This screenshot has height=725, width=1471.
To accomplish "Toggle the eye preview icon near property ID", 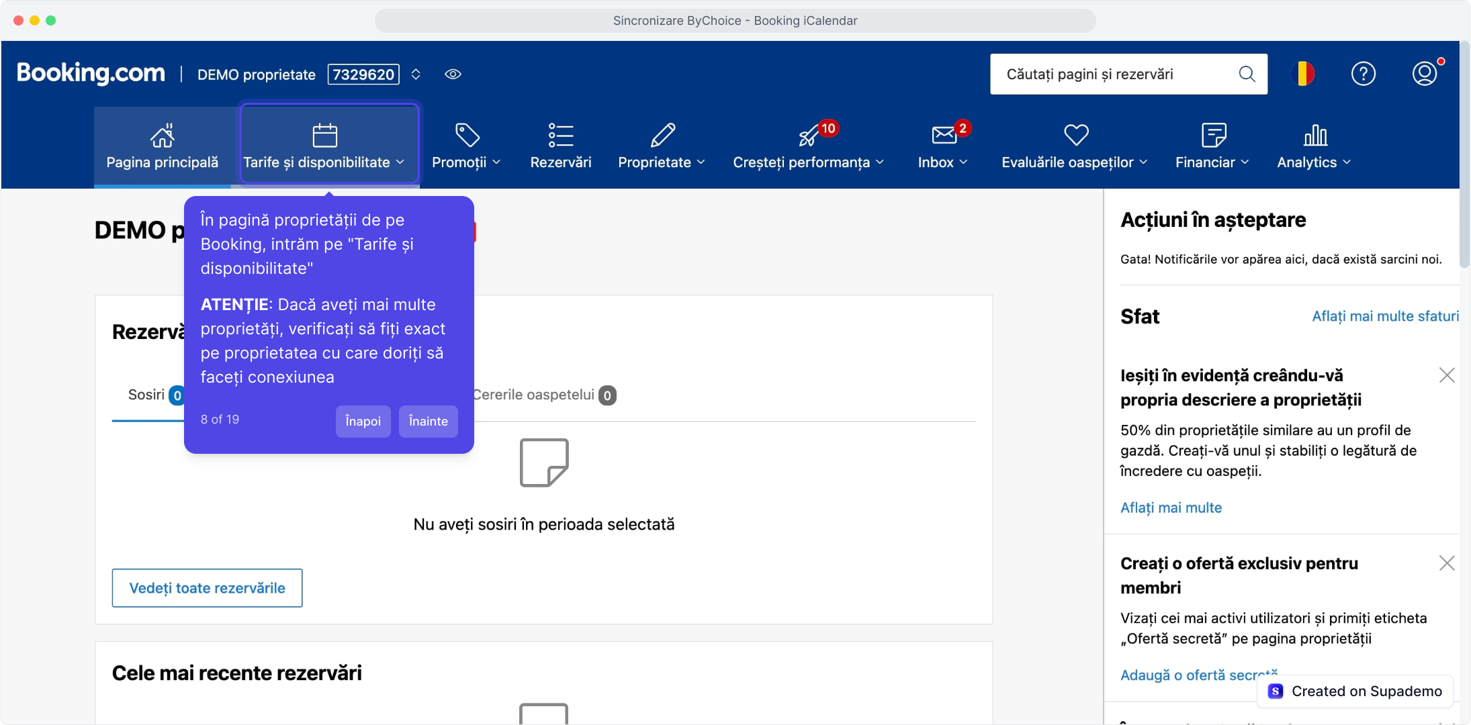I will tap(453, 75).
